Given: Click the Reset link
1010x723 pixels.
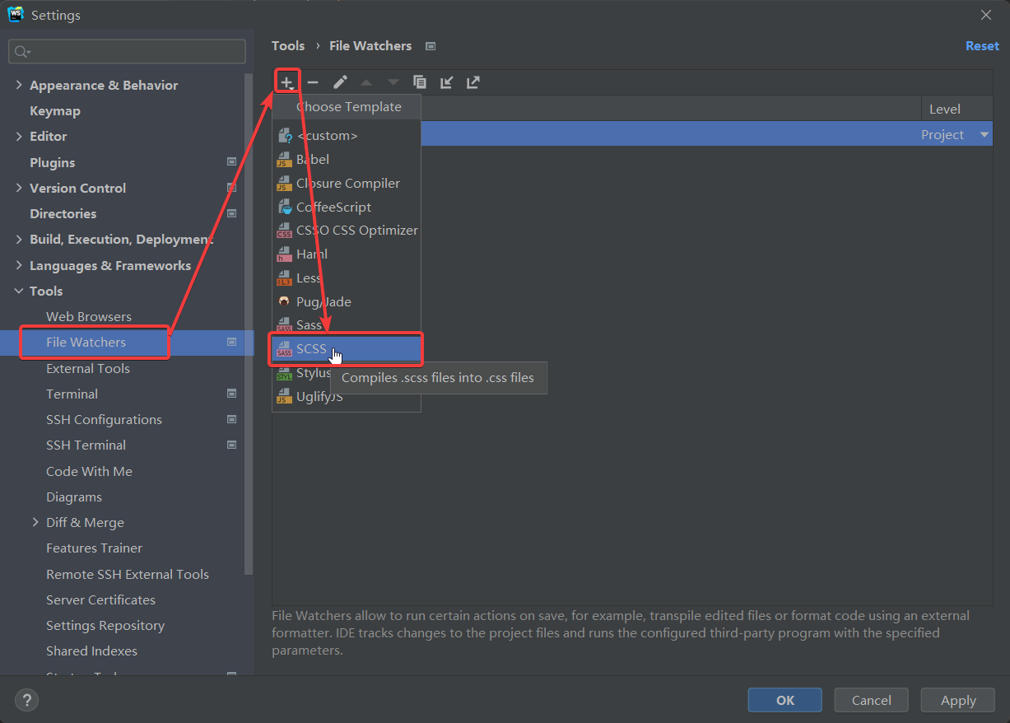Looking at the screenshot, I should click(982, 46).
